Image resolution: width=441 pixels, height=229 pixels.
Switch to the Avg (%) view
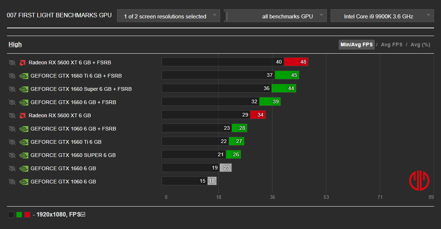point(420,45)
